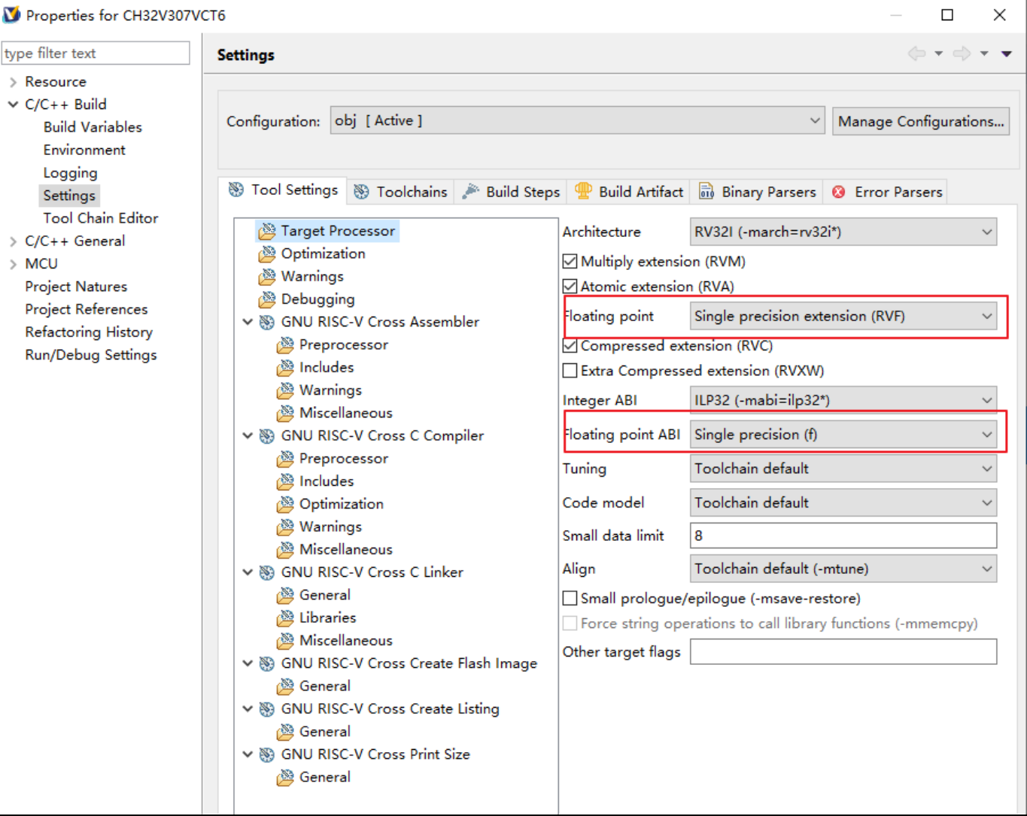The width and height of the screenshot is (1027, 816).
Task: Click the type filter text field
Action: [x=96, y=53]
